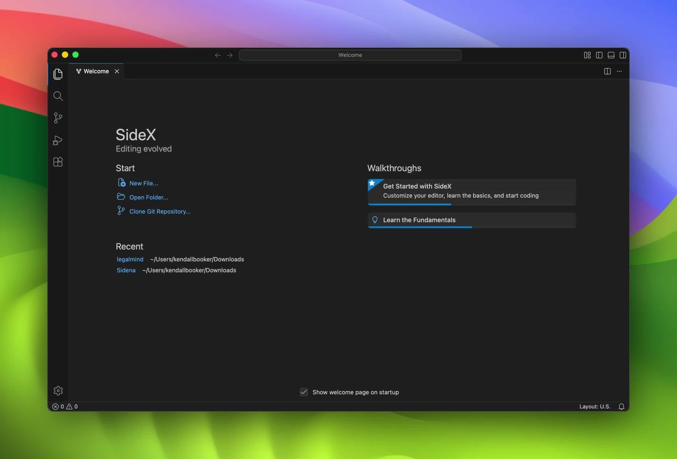Toggle the primary side bar from title bar
Viewport: 677px width, 459px height.
599,55
